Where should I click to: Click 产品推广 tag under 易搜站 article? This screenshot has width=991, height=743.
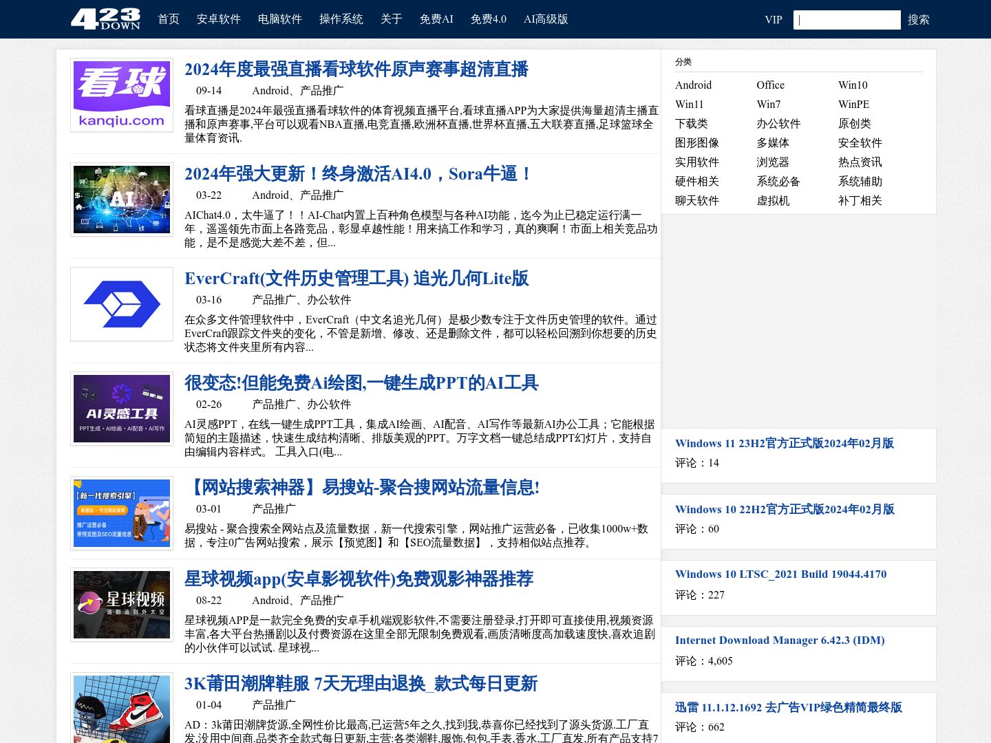coord(274,509)
